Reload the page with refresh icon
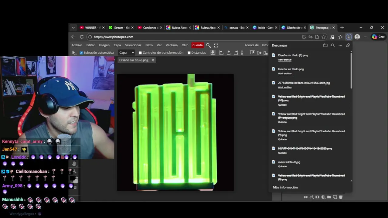Image resolution: width=388 pixels, height=218 pixels. (82, 37)
